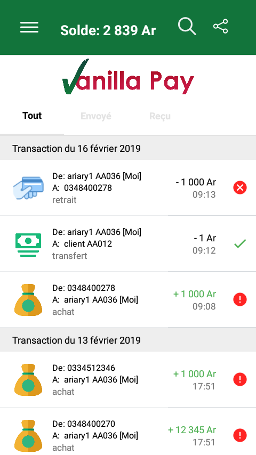Tap the Solde: 2 839 Ar balance
256x455 pixels.
(108, 30)
